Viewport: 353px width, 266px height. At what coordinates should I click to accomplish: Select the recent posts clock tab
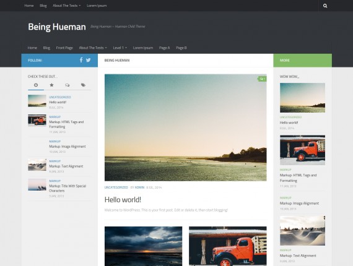coord(36,85)
